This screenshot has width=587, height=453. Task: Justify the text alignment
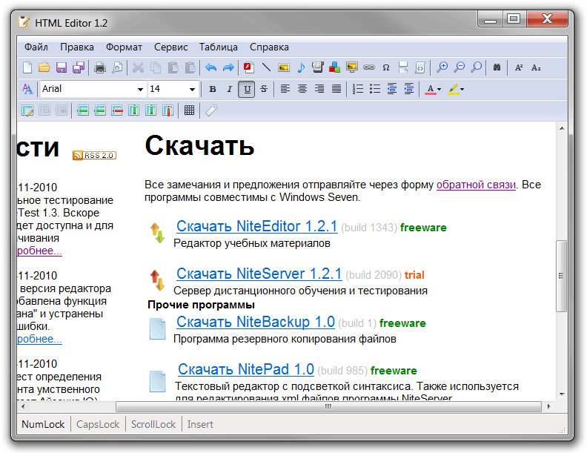[x=336, y=89]
